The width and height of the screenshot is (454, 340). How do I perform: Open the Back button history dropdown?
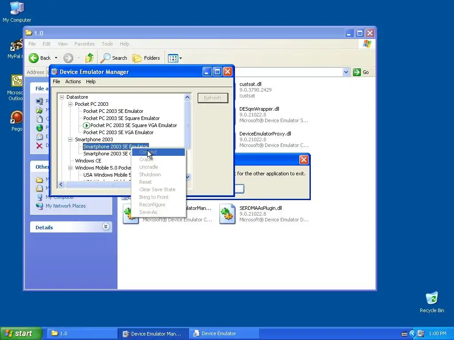(56, 58)
